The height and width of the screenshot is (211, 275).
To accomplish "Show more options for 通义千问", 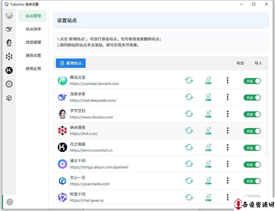I will (227, 164).
